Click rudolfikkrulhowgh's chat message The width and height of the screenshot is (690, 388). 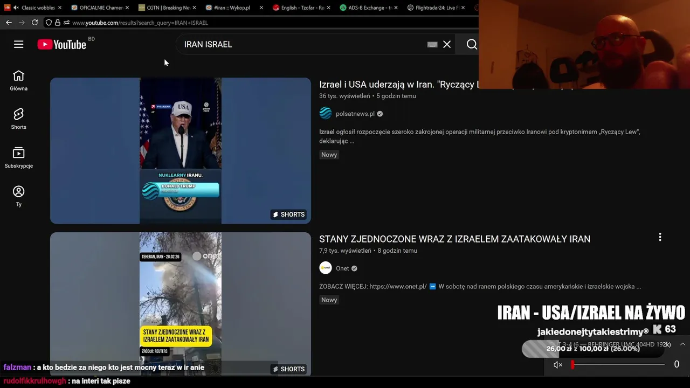point(67,381)
